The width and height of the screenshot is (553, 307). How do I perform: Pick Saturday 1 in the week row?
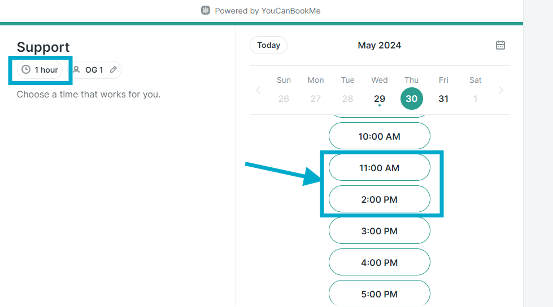tap(475, 99)
